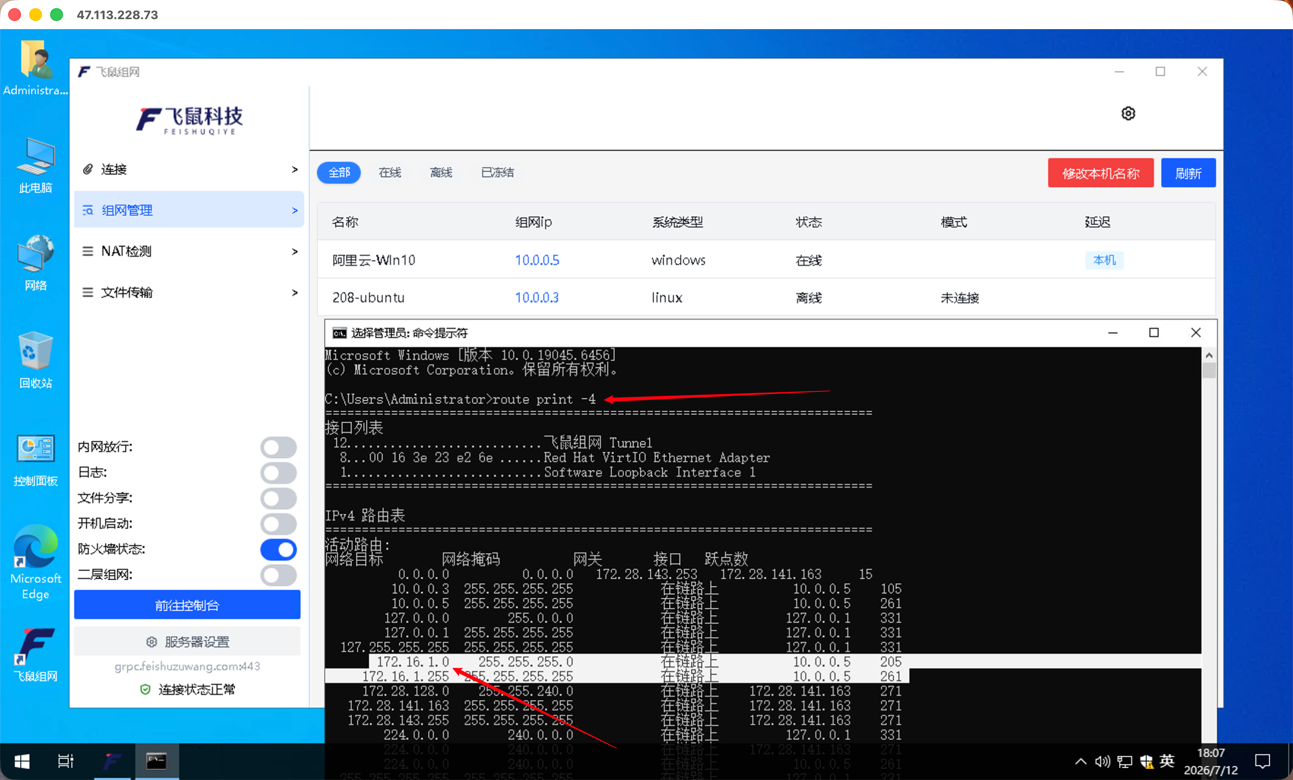Expand the 文件传输 menu chevron
This screenshot has width=1293, height=780.
click(295, 292)
